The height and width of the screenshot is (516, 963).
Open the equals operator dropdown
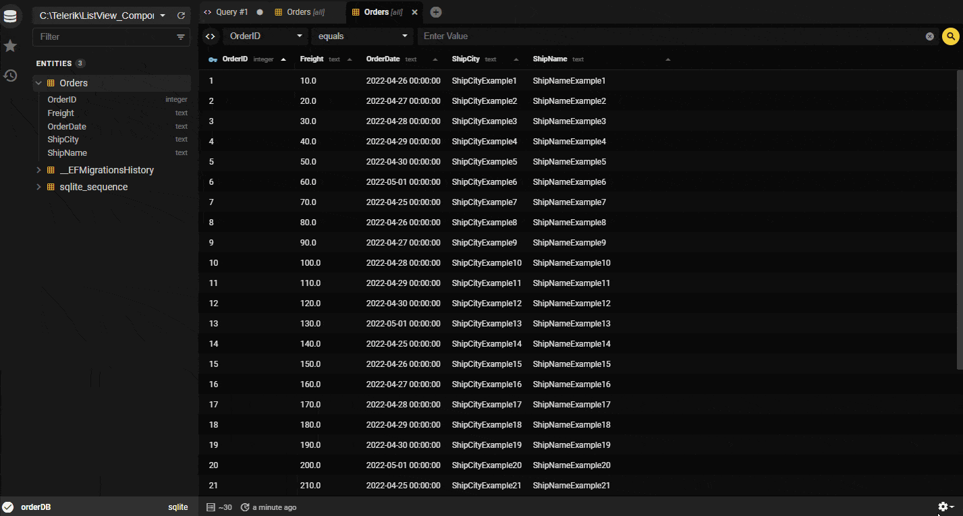[x=363, y=36]
